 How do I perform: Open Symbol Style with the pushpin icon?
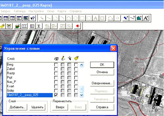(x=126, y=18)
